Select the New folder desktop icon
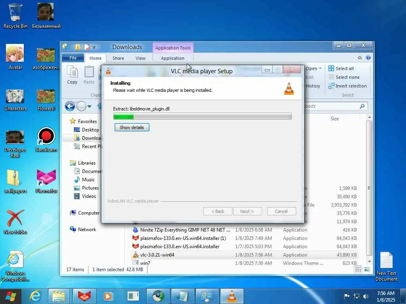This screenshot has height=304, width=406. 15,222
